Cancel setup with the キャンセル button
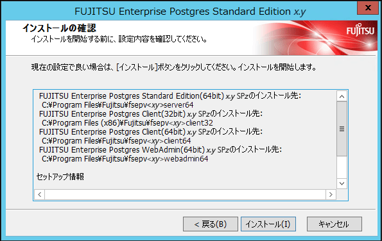Image resolution: width=382 pixels, height=241 pixels. pyautogui.click(x=334, y=224)
